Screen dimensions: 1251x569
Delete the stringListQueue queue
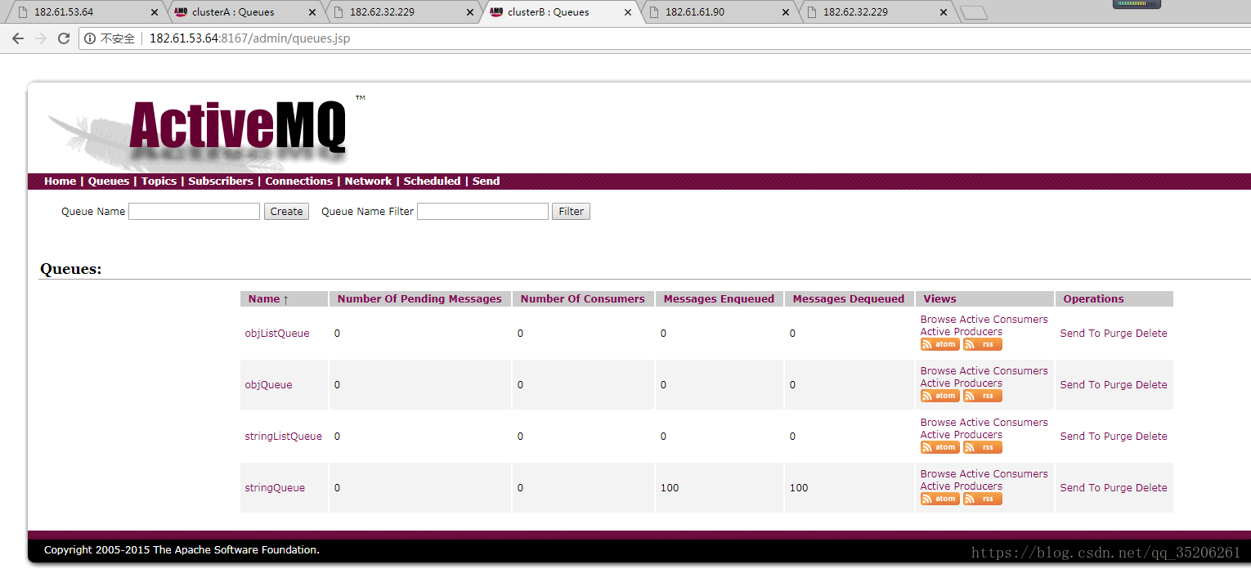[1151, 437]
